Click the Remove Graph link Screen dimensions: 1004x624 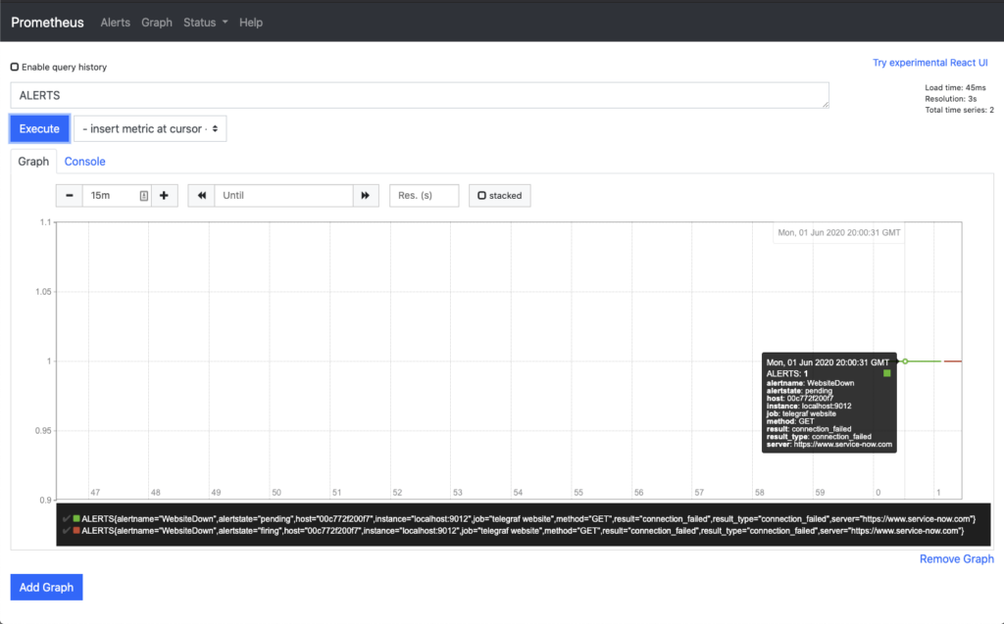click(x=957, y=558)
